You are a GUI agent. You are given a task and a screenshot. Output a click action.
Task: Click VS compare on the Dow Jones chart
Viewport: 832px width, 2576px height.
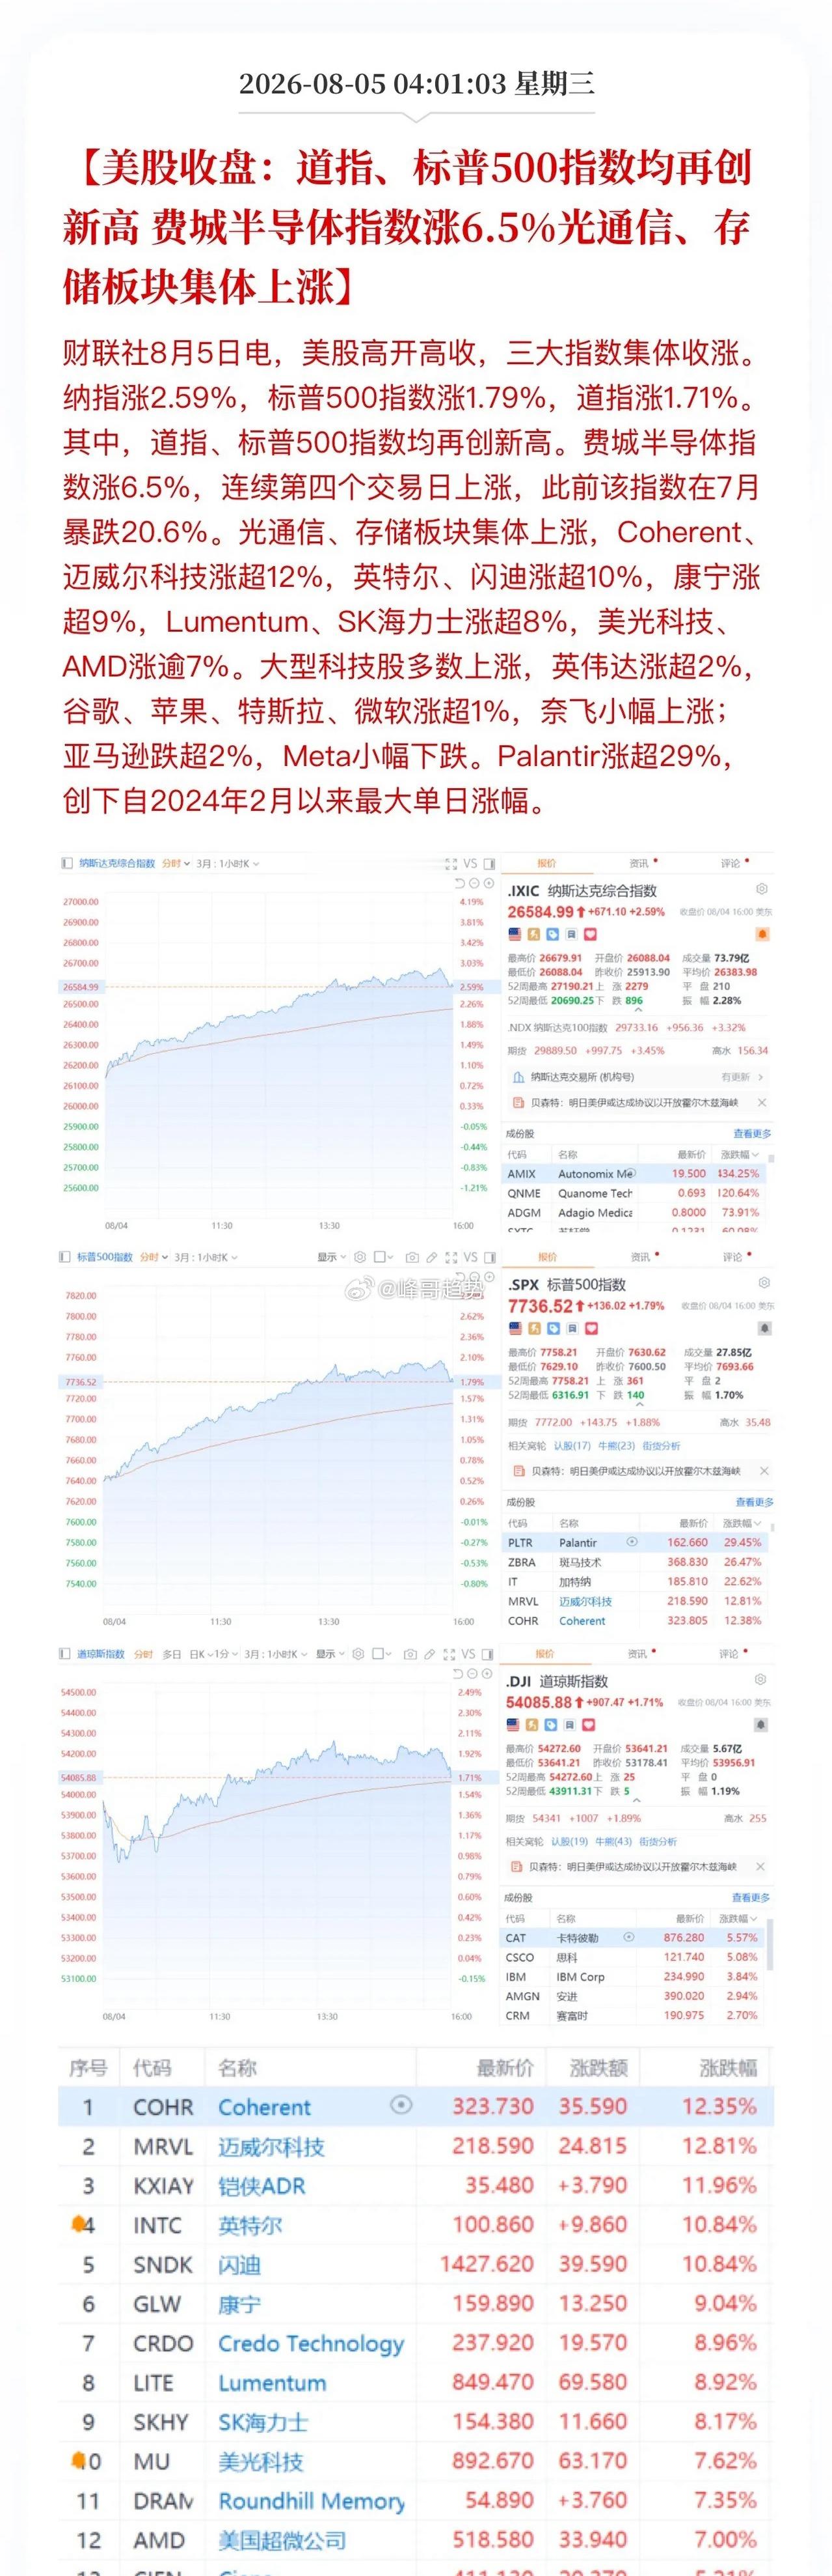pyautogui.click(x=468, y=1654)
